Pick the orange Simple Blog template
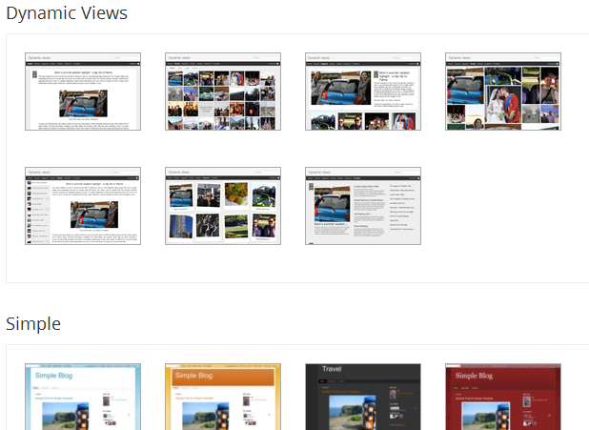The image size is (589, 430). coord(223,397)
